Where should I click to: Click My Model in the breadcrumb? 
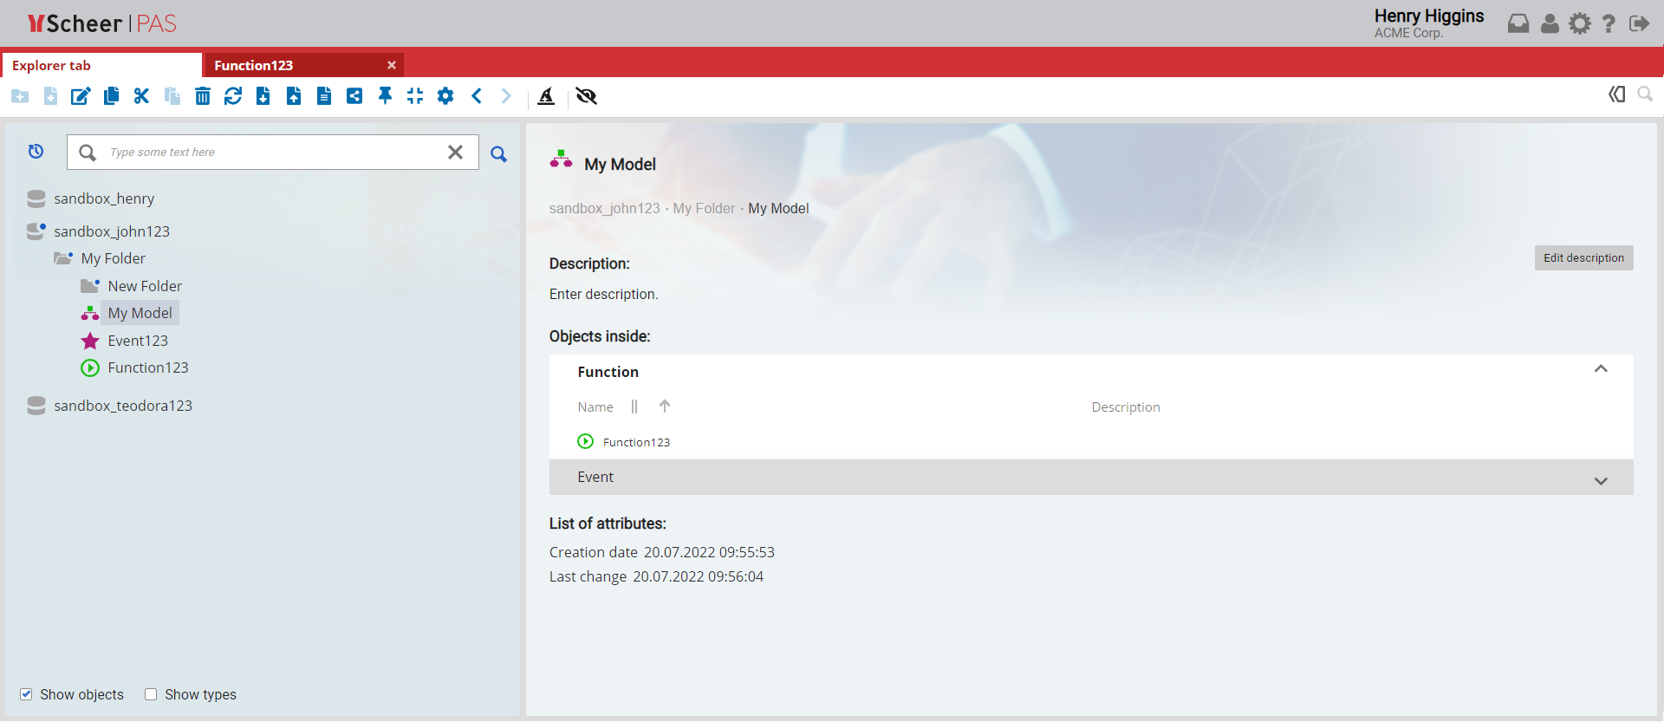pyautogui.click(x=778, y=209)
